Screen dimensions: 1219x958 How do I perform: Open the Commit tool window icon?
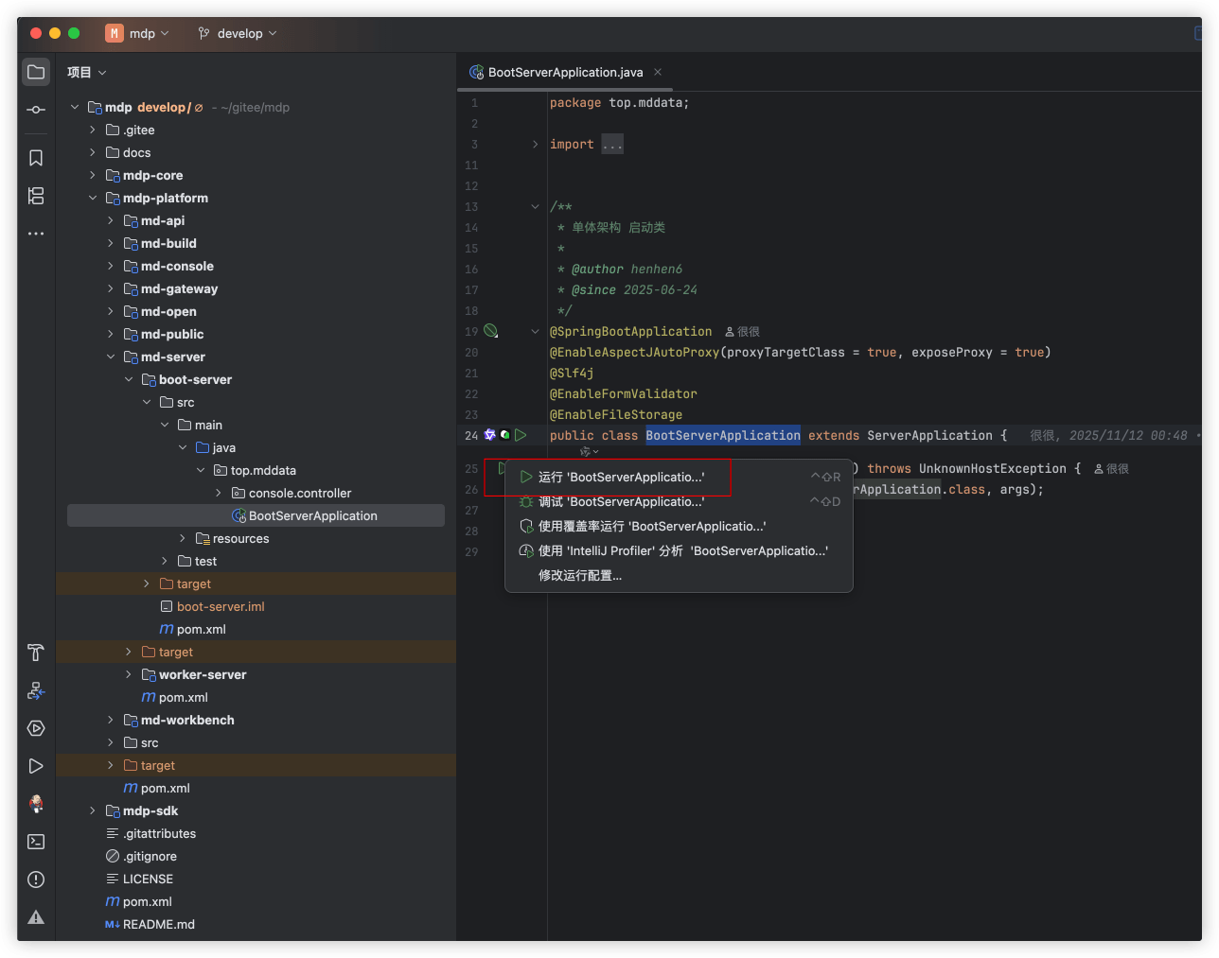pyautogui.click(x=36, y=110)
